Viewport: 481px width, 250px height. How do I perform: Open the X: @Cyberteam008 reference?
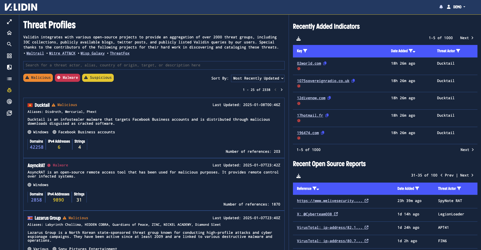317,214
